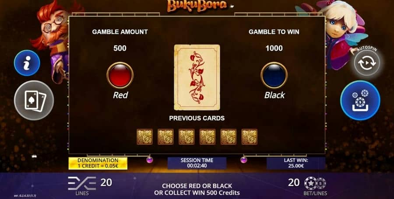394x199 pixels.
Task: Choose the Black gamble button
Action: click(x=274, y=75)
